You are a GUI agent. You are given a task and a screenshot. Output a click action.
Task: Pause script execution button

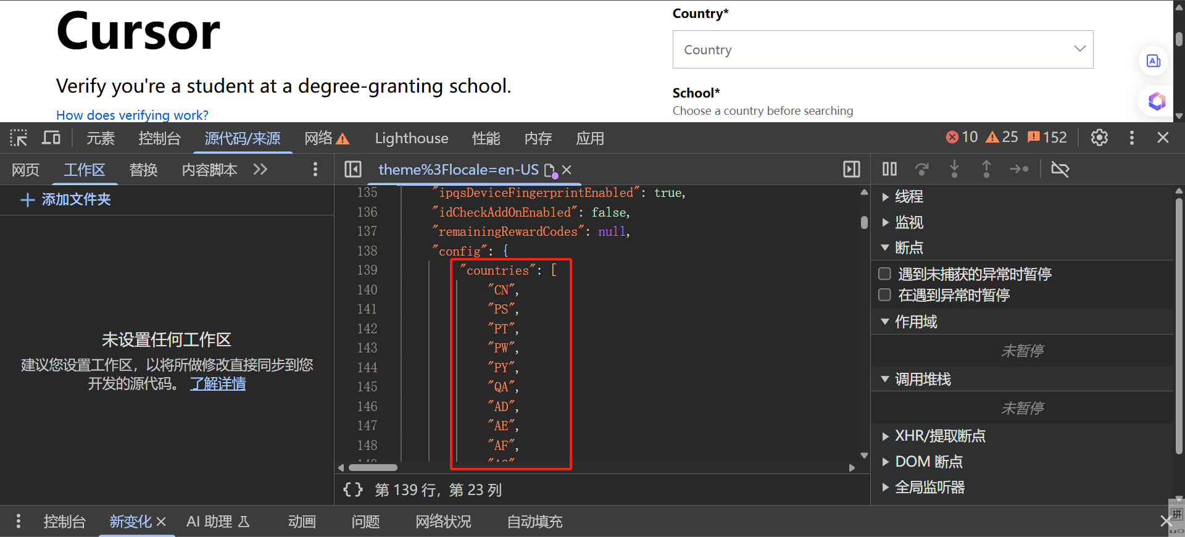(x=889, y=169)
